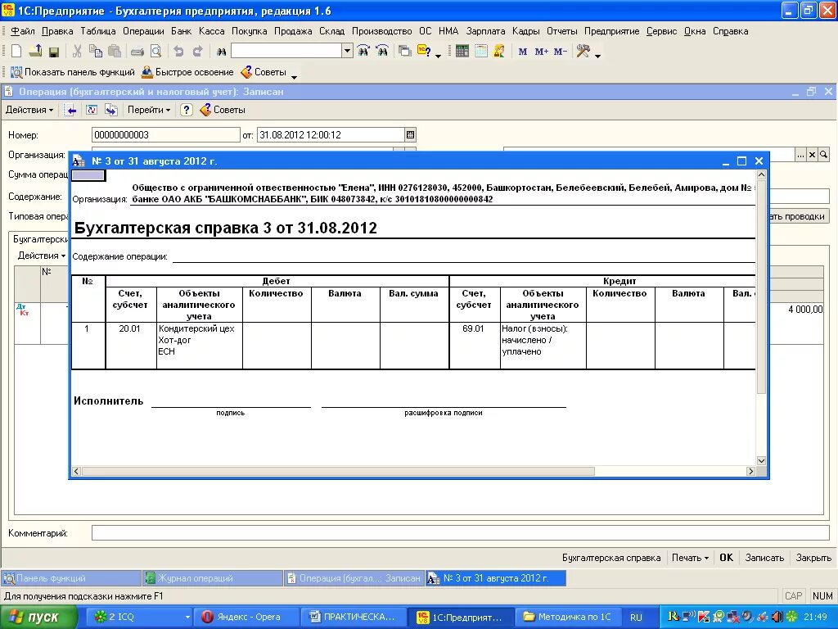Image resolution: width=838 pixels, height=629 pixels.
Task: Open the Calendar toolbar icon
Action: pos(481,52)
